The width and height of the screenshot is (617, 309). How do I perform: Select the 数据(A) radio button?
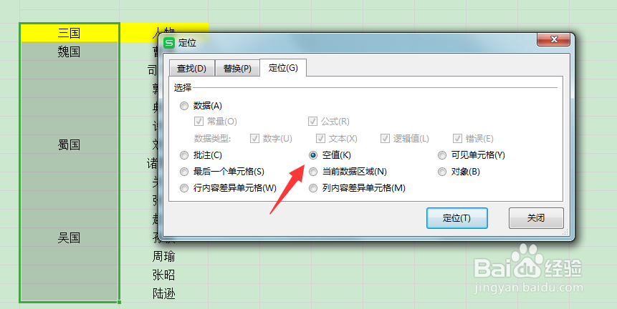pos(184,106)
